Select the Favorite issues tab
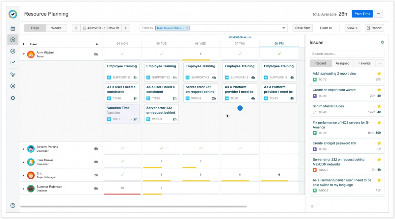The height and width of the screenshot is (219, 395). click(x=364, y=63)
